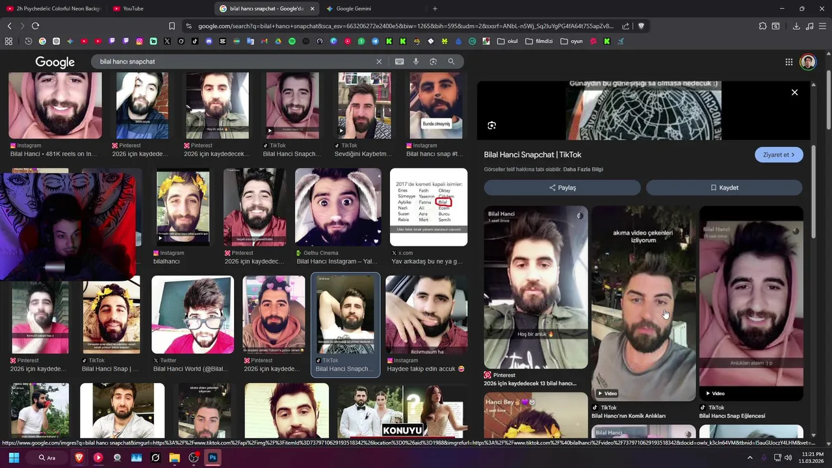
Task: Open the Bilal Hanci Snapchat | TikTok title
Action: [532, 155]
